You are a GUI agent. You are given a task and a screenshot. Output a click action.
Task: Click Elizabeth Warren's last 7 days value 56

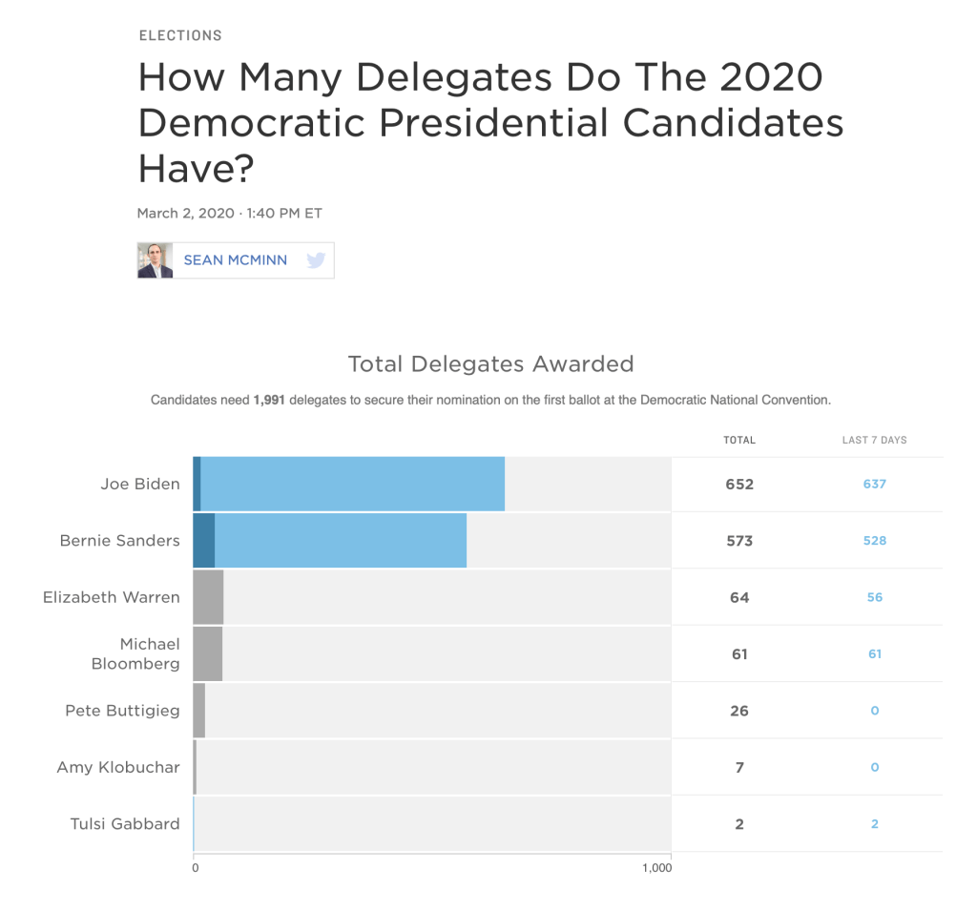coord(874,597)
